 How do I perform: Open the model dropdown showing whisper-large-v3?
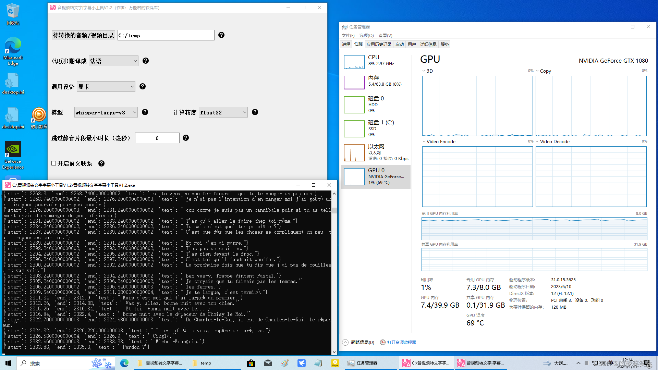point(106,112)
